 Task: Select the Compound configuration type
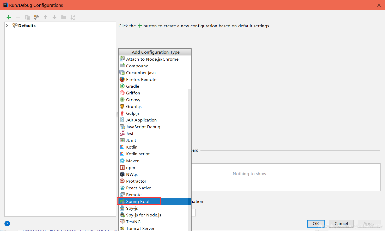click(x=155, y=66)
